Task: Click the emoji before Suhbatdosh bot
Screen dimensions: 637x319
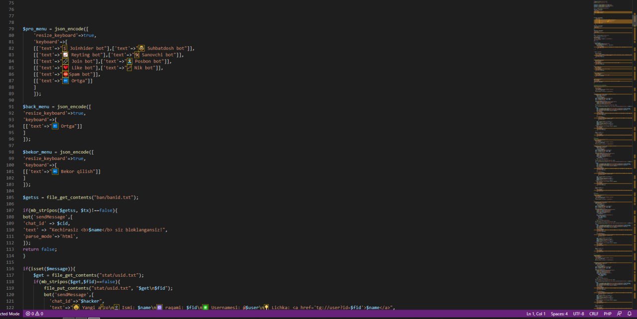Action: (141, 48)
